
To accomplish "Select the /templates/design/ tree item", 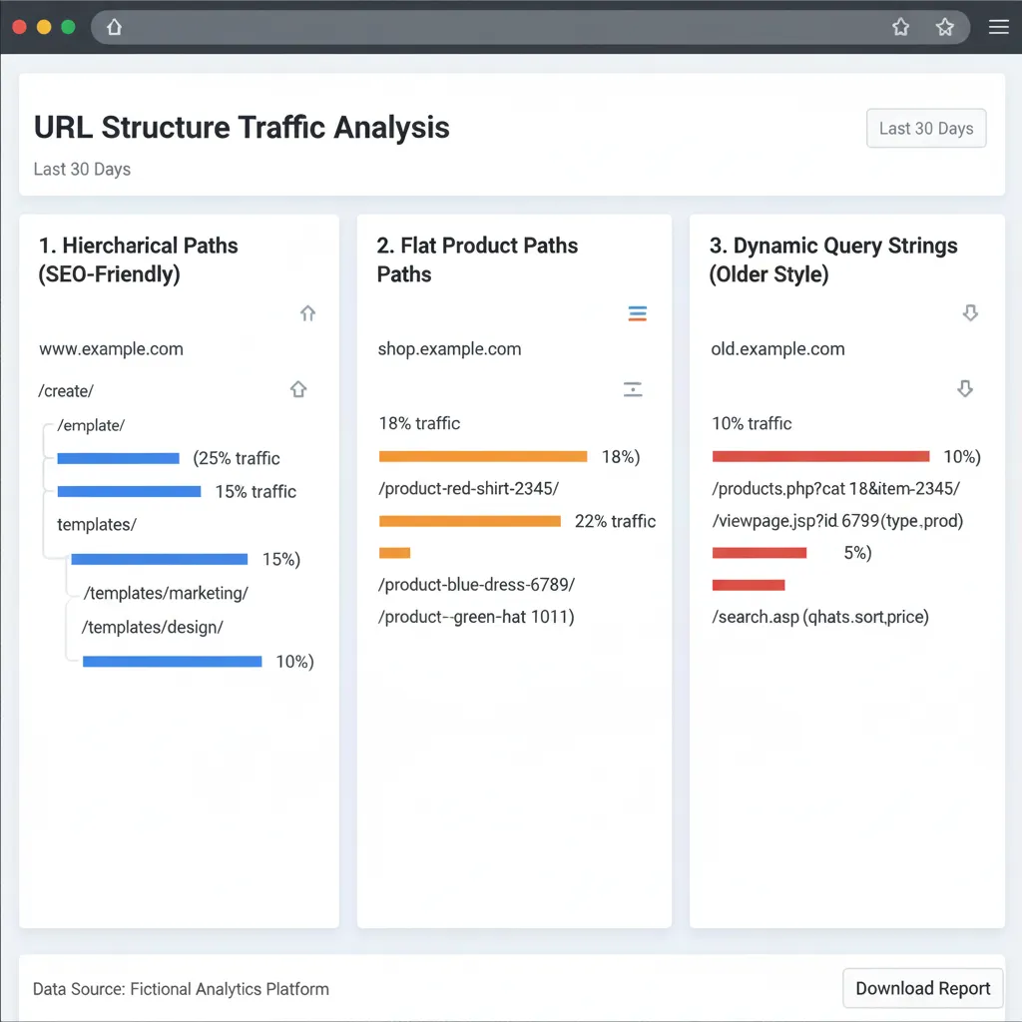I will (x=153, y=627).
